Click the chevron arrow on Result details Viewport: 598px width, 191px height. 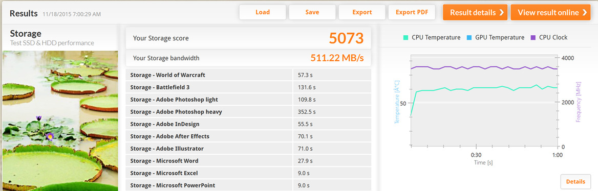[x=502, y=13]
